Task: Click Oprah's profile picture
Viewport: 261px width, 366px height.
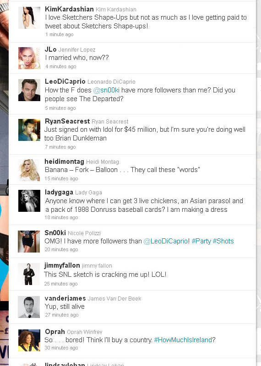Action: [29, 340]
